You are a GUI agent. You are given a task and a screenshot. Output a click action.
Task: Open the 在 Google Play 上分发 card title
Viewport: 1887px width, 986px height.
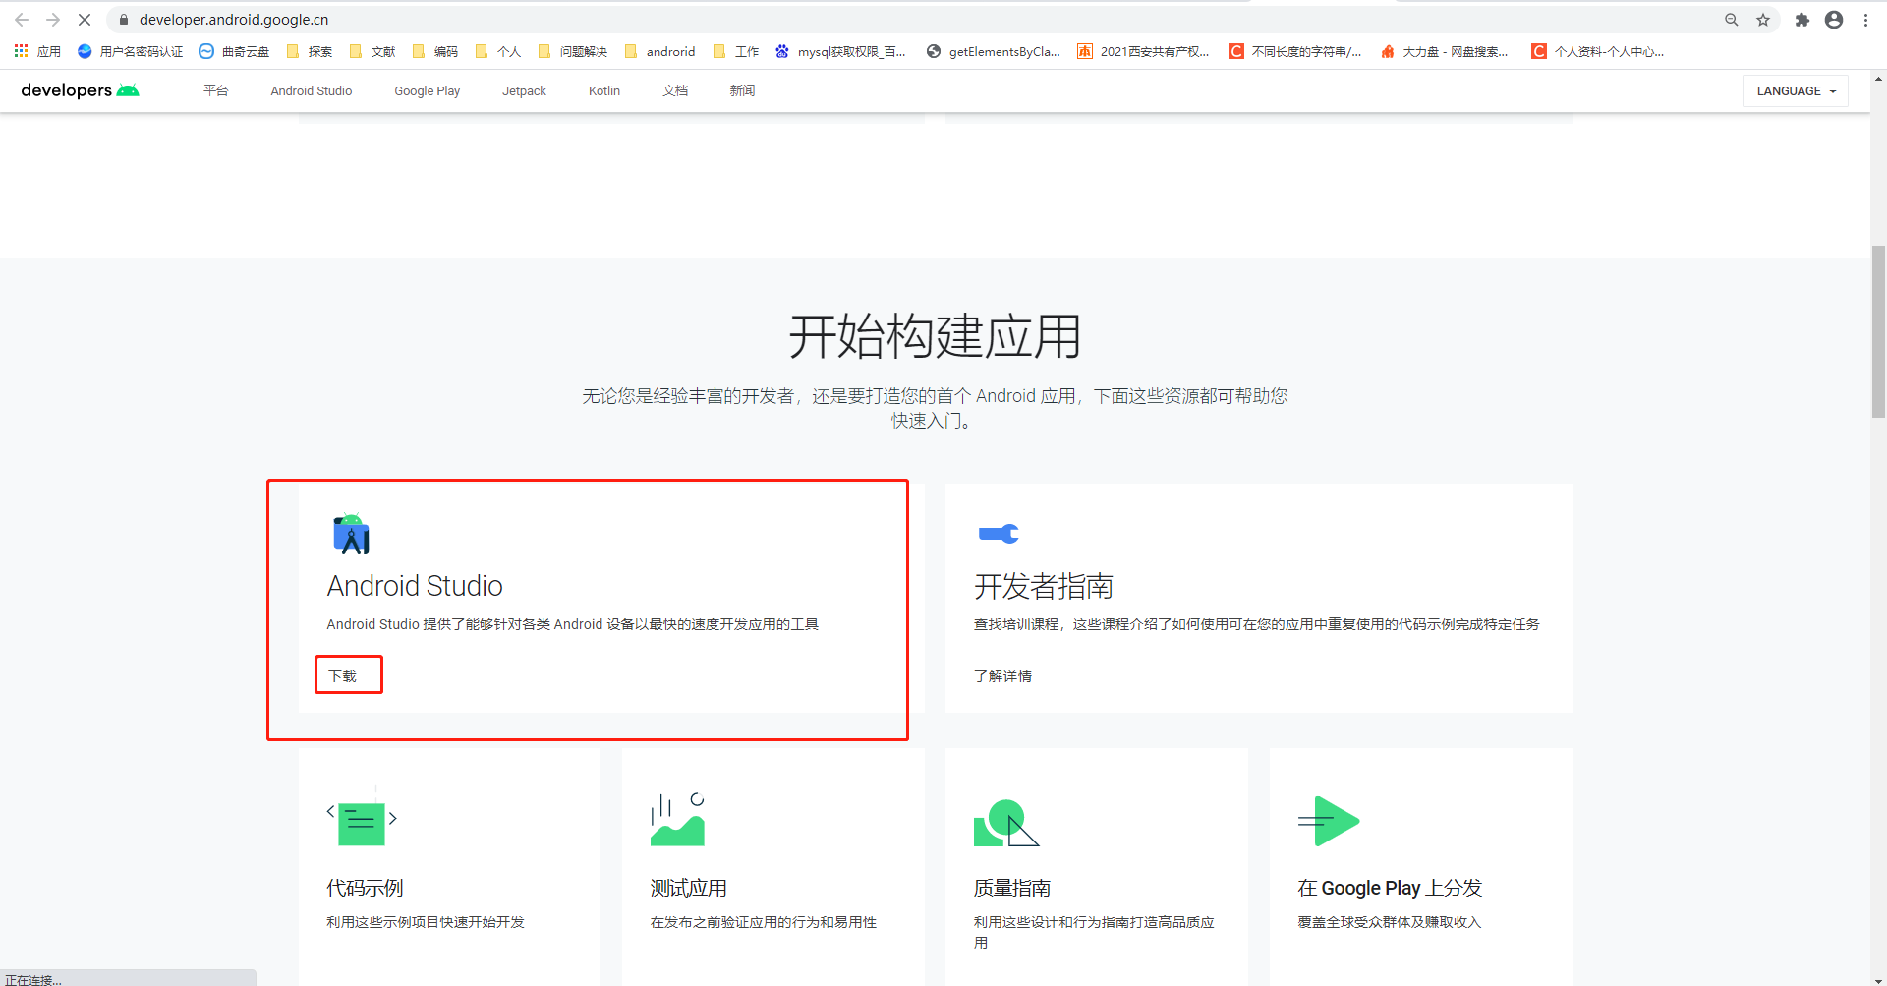(x=1390, y=888)
